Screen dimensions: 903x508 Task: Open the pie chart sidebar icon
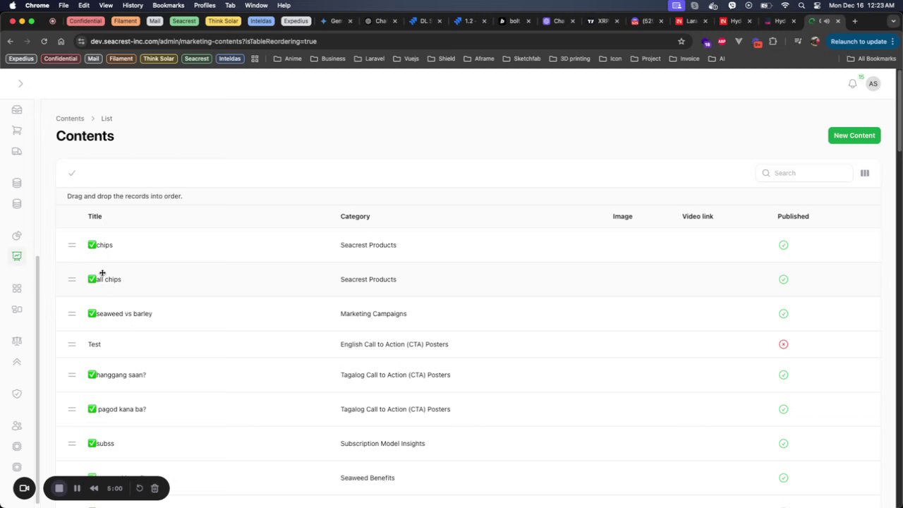[17, 236]
